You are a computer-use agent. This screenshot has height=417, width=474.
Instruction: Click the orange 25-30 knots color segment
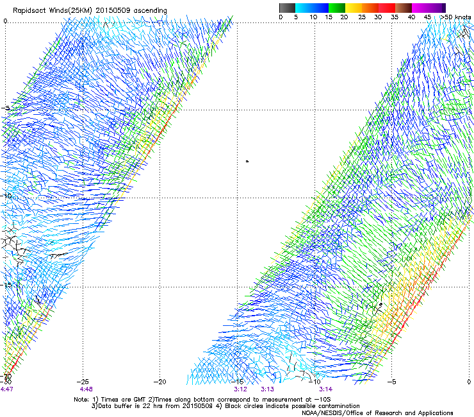tap(370, 8)
